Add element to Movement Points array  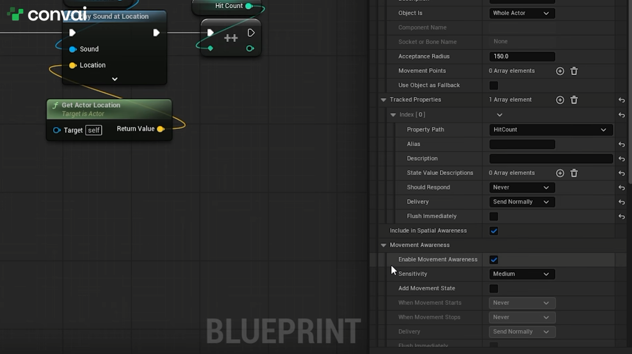560,71
